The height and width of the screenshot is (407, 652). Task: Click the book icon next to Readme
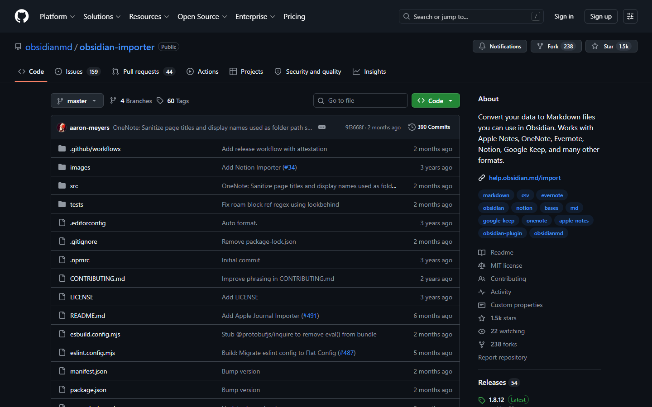click(x=482, y=252)
